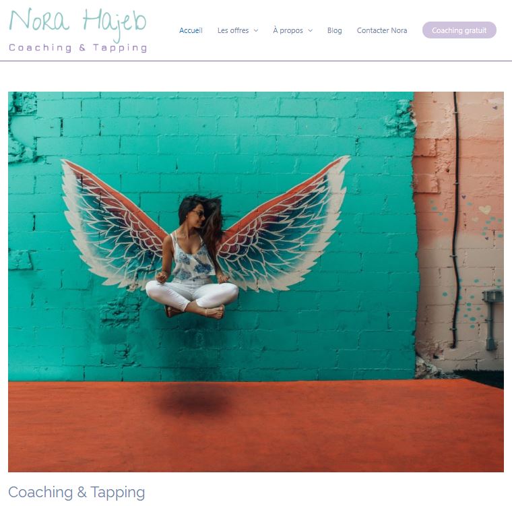Click the small heart graffiti on the pink wall

point(484,209)
